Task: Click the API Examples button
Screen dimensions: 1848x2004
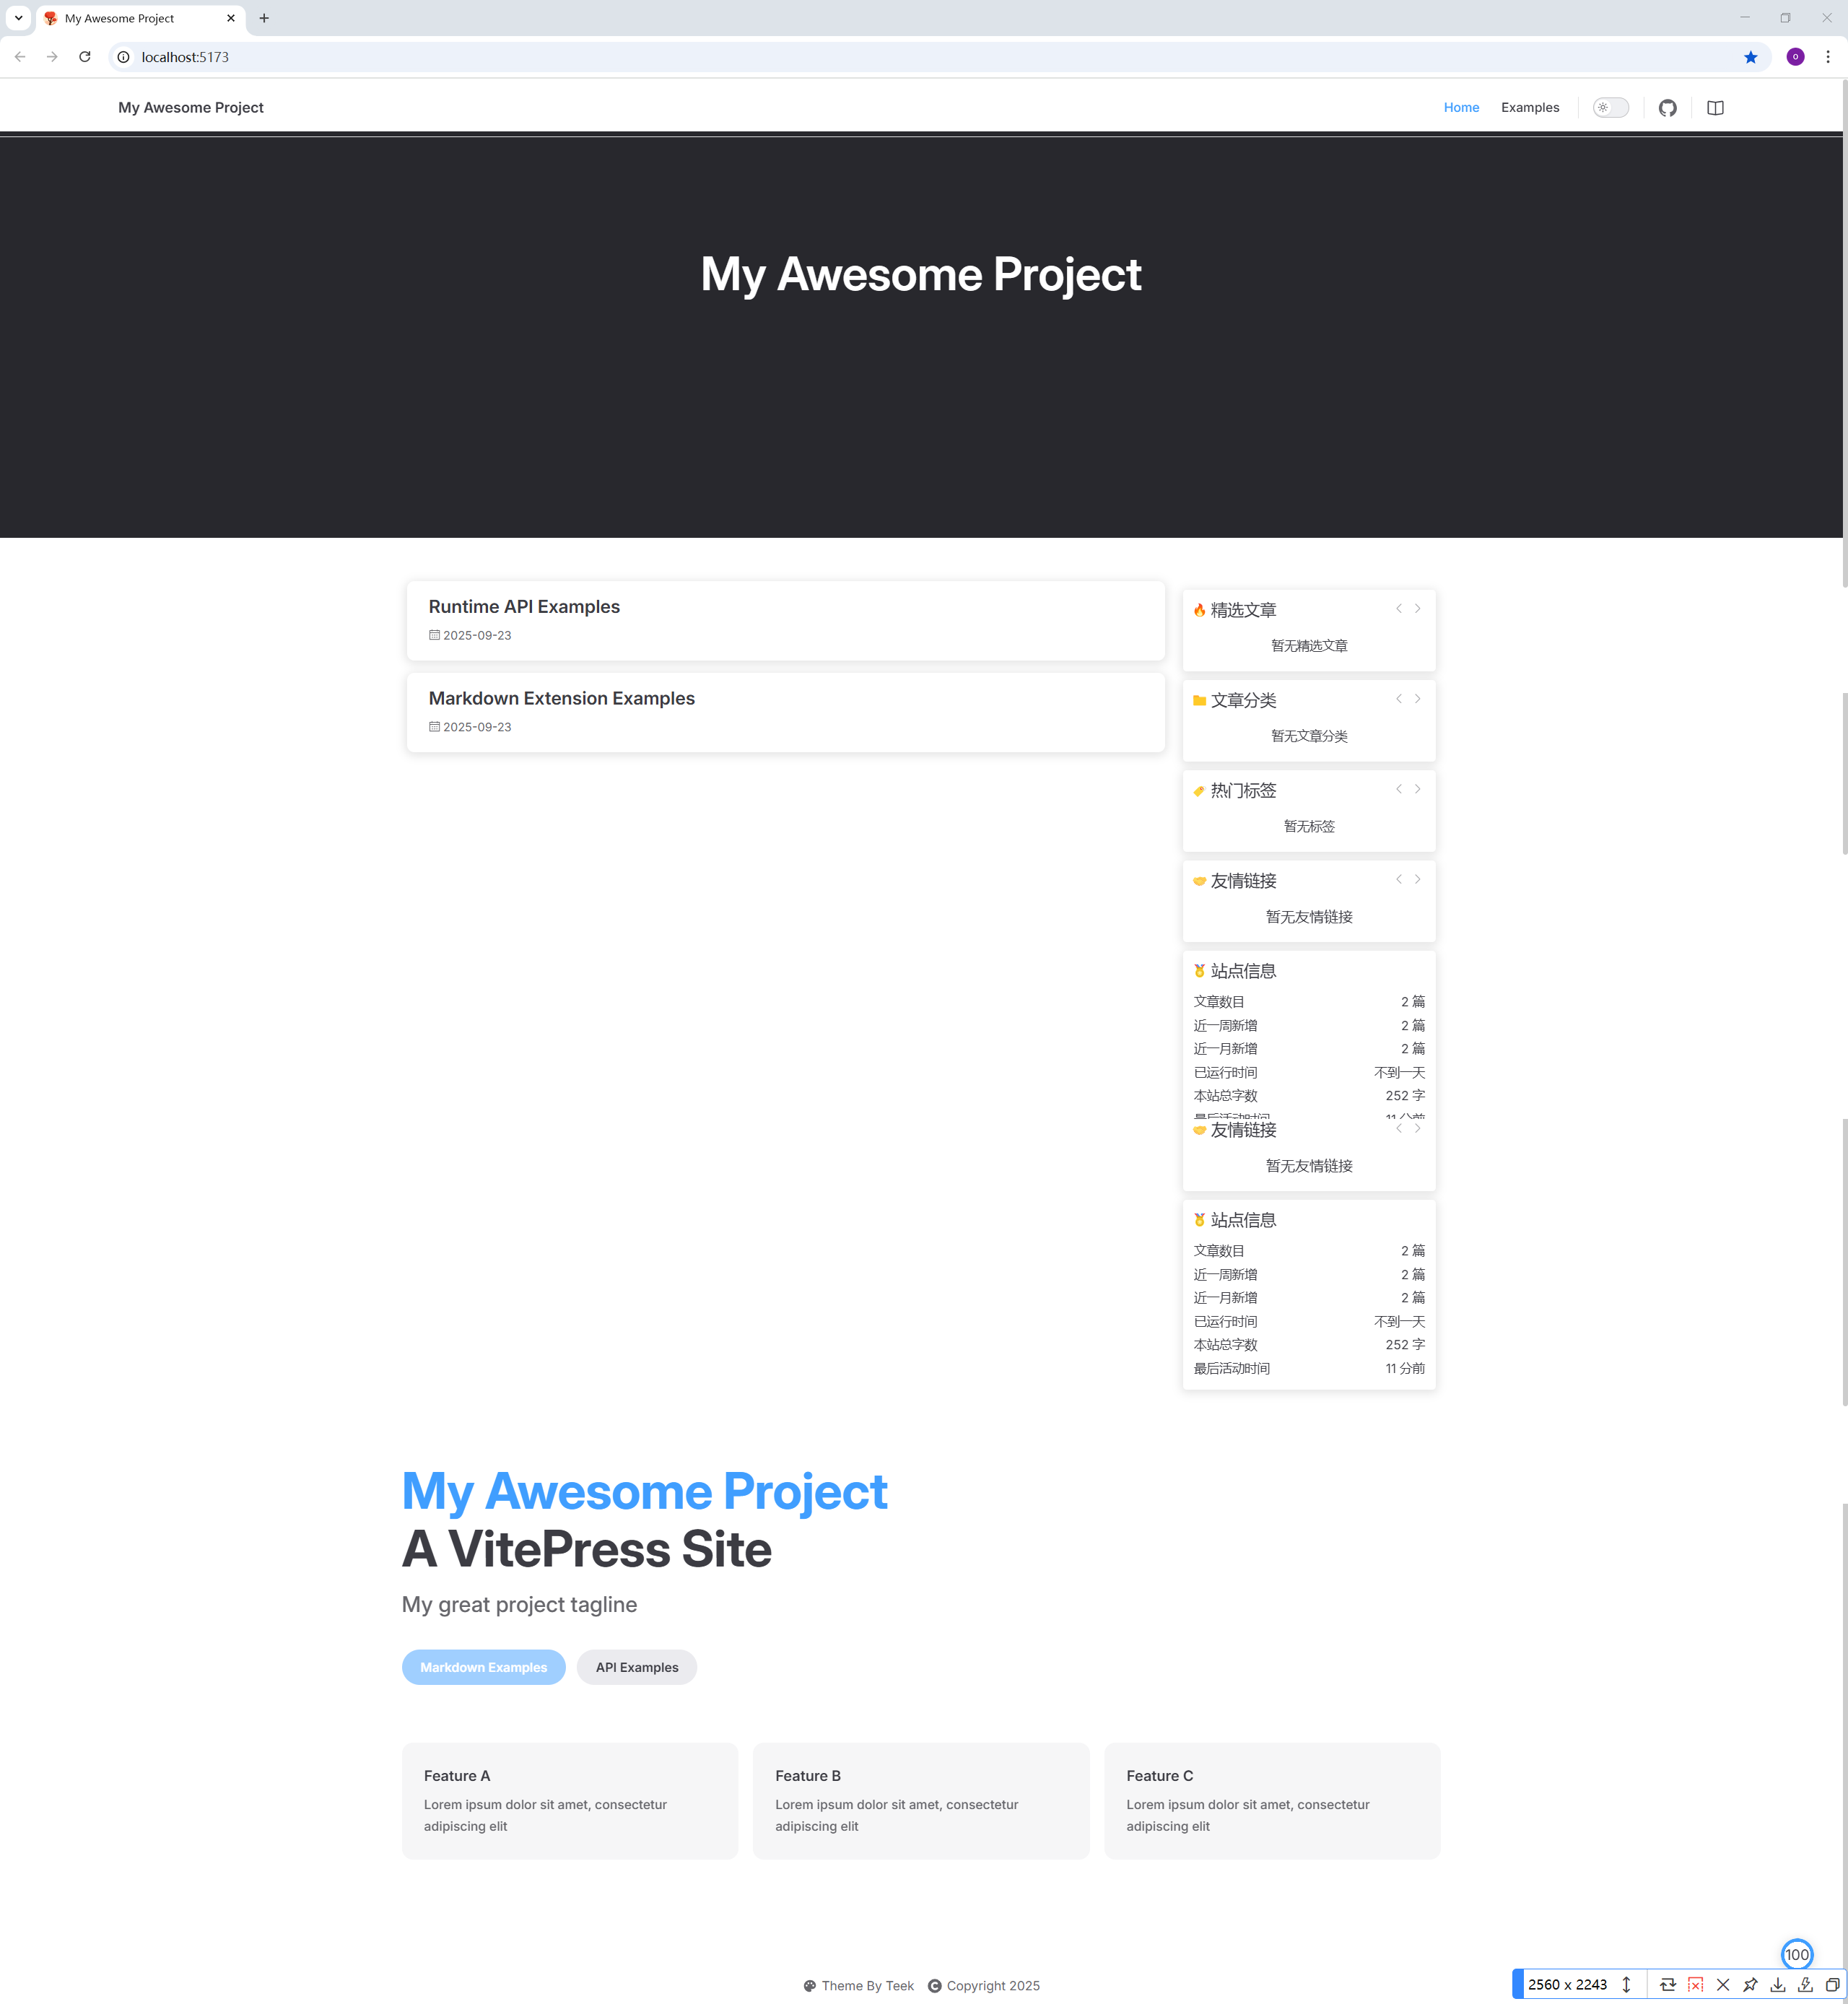Action: coord(636,1667)
